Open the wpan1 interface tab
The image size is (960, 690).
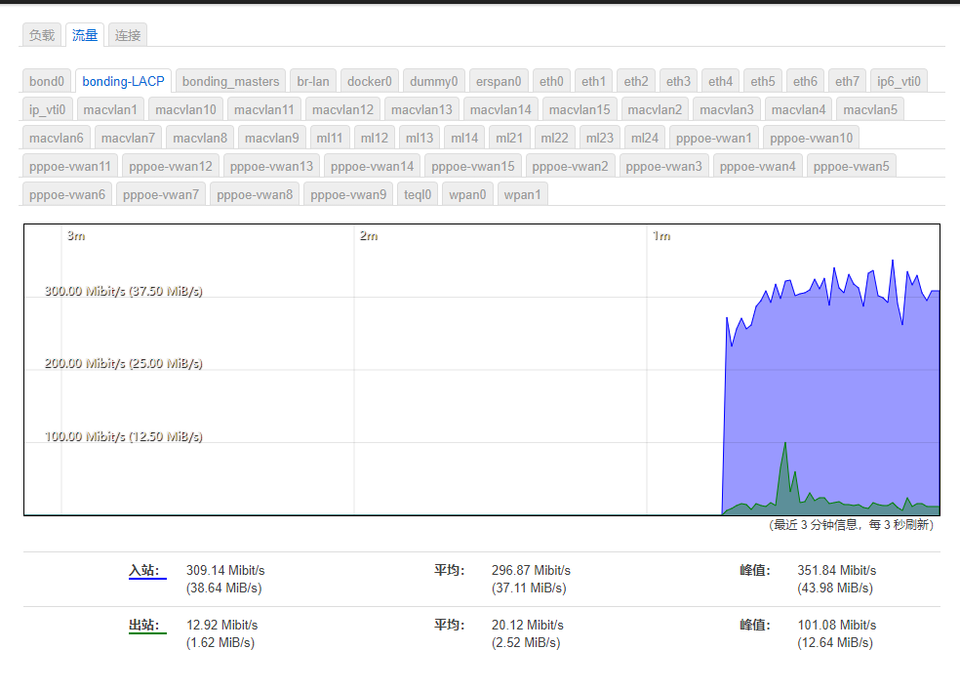pyautogui.click(x=523, y=194)
